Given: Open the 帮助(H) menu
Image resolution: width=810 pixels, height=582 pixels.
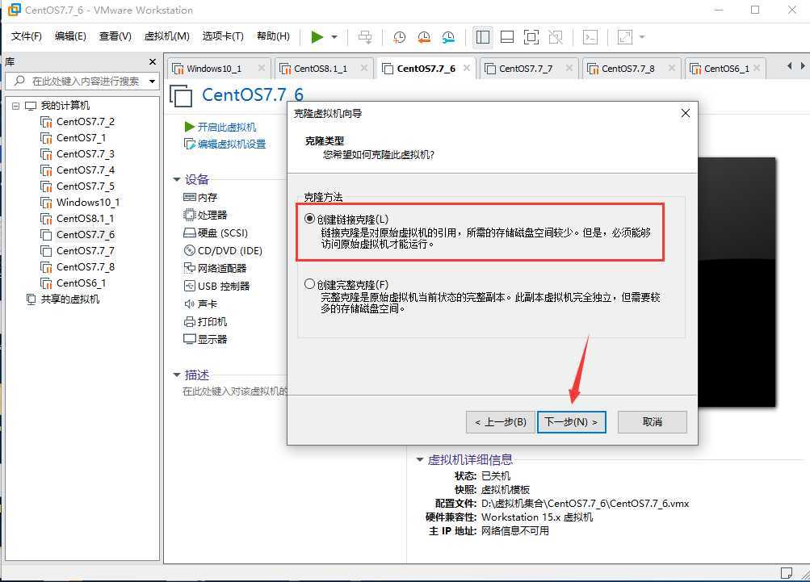Looking at the screenshot, I should tap(273, 36).
